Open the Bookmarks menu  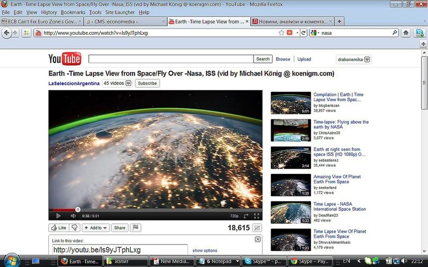pos(73,12)
